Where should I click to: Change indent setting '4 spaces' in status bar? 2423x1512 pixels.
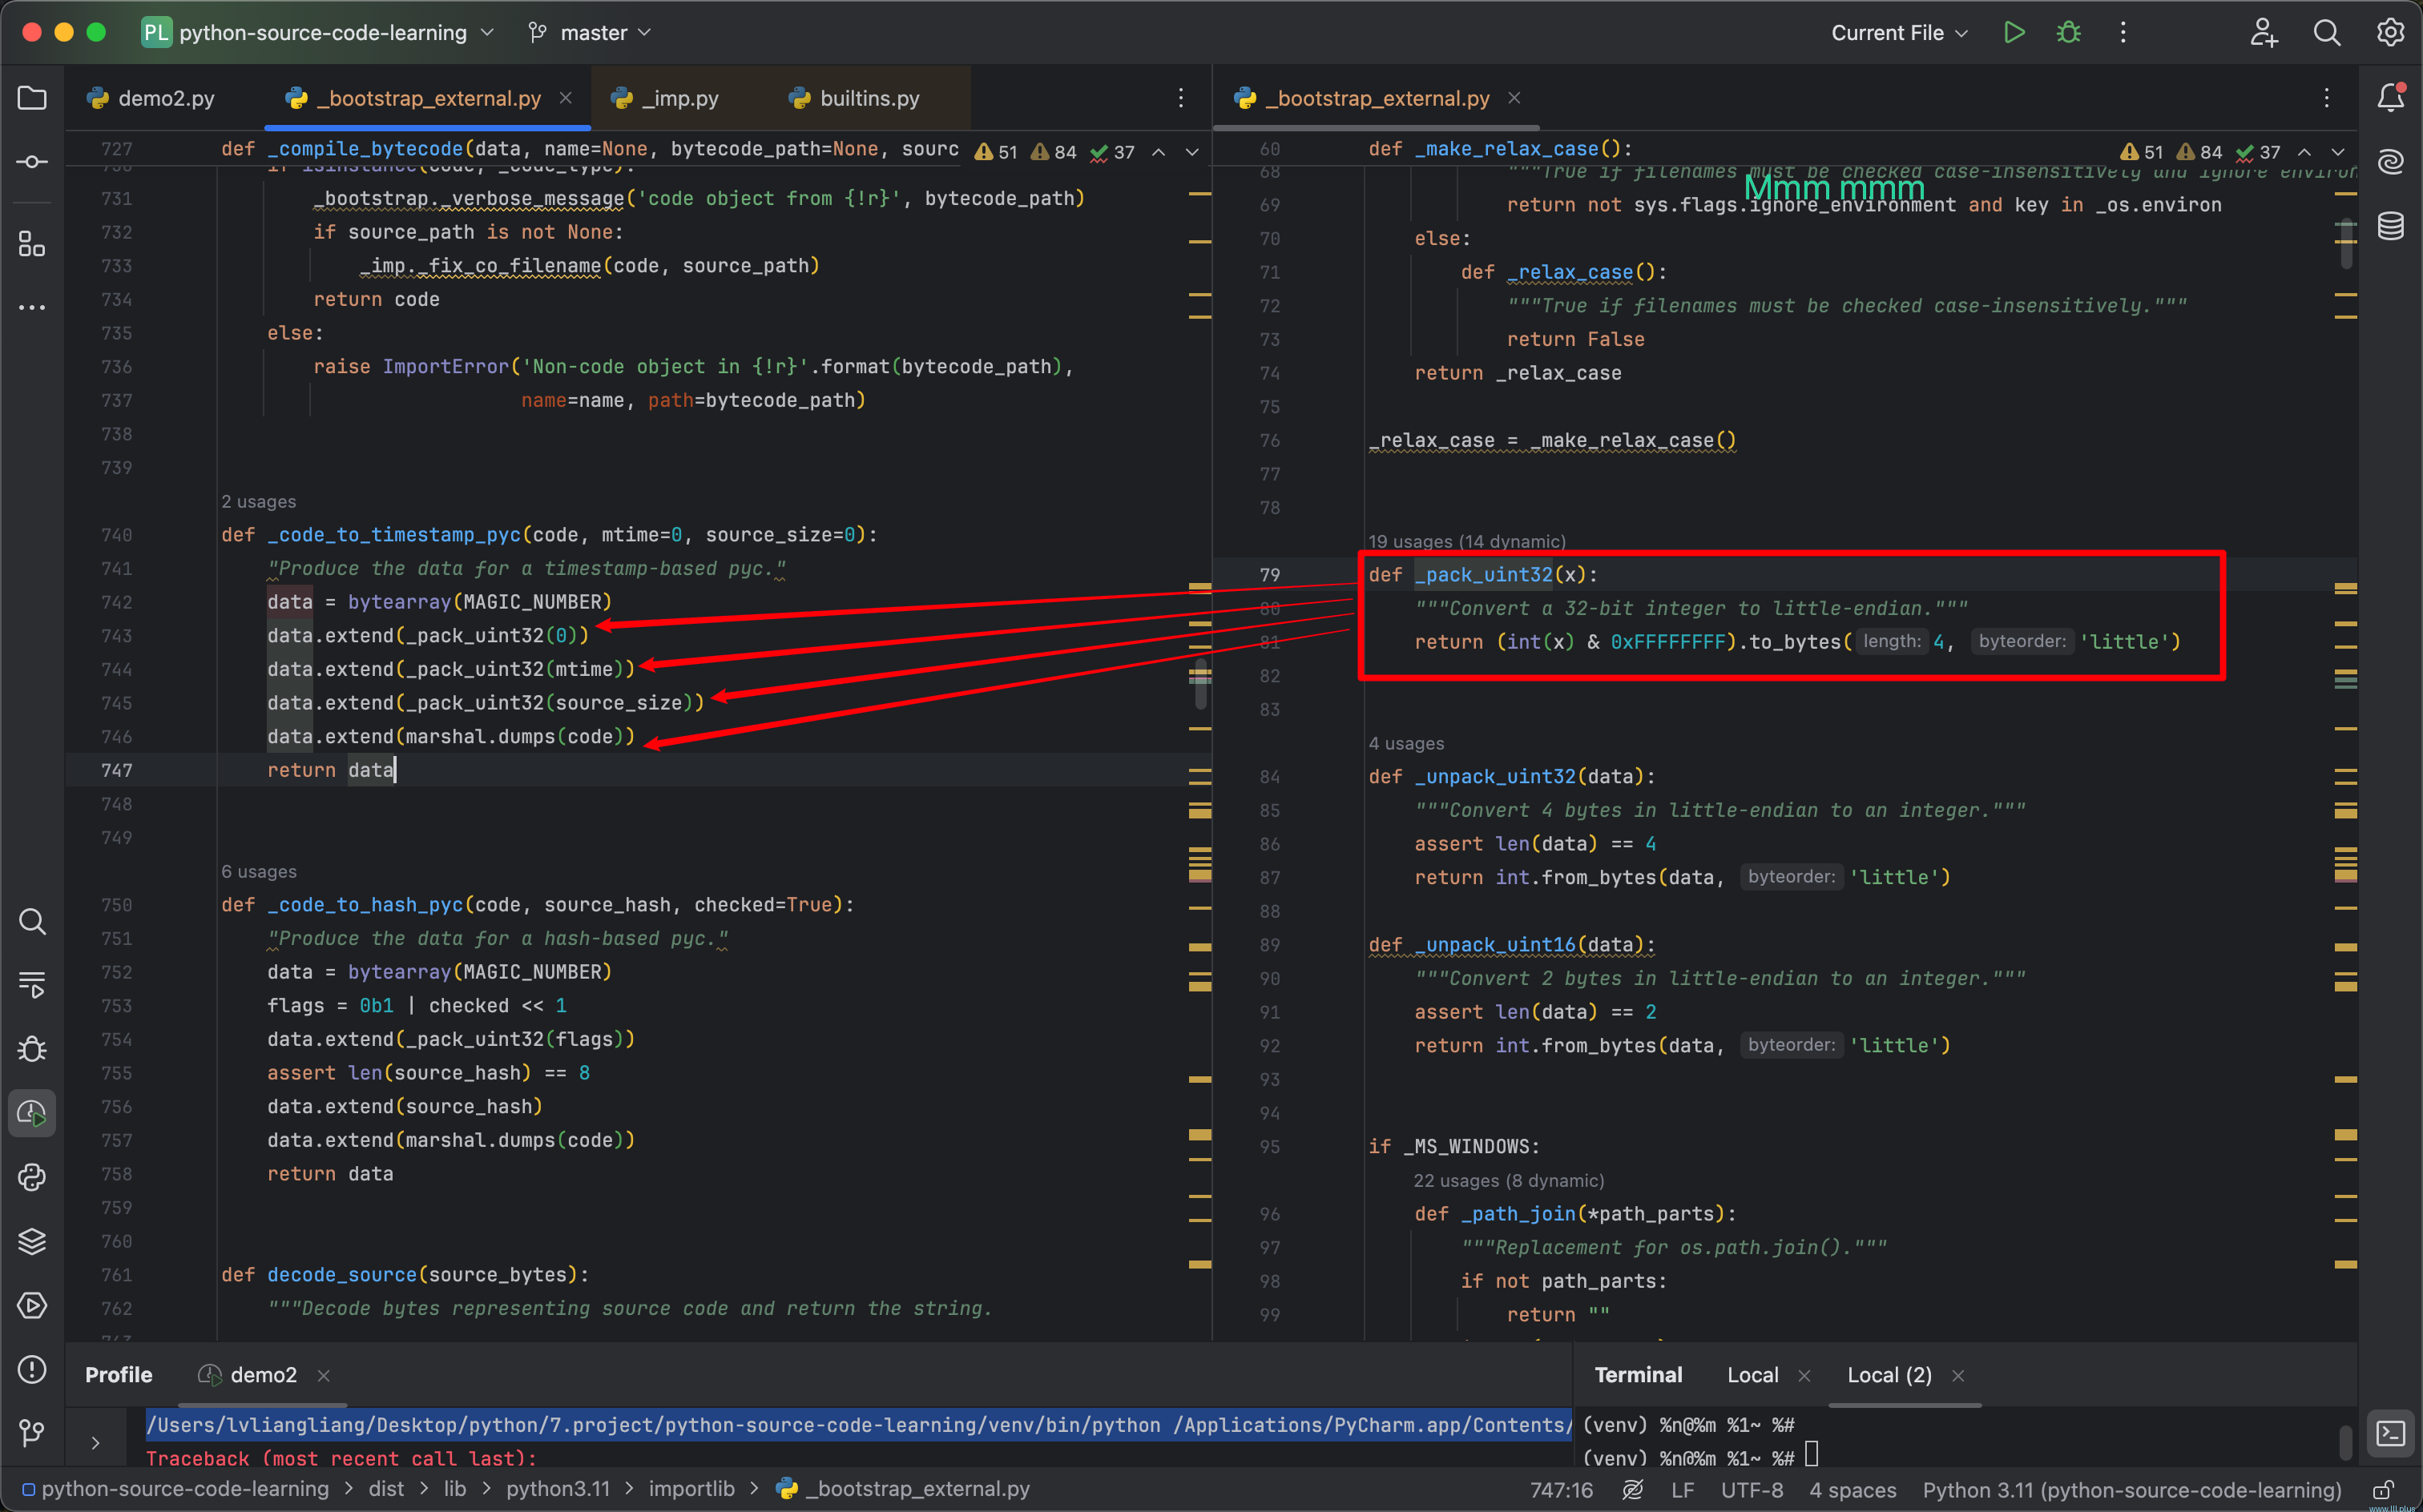click(x=1852, y=1489)
